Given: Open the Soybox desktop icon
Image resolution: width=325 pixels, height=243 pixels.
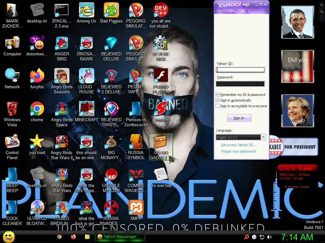Looking at the screenshot, I should coord(161,112).
